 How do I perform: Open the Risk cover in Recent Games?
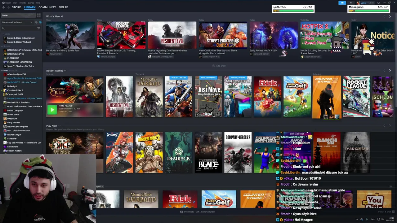click(x=268, y=97)
